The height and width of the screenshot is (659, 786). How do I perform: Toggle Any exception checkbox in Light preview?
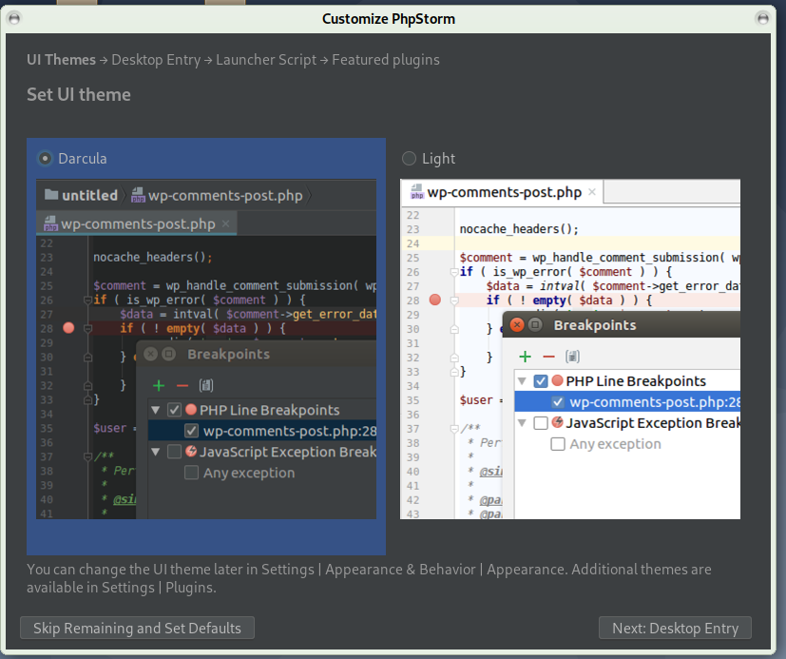[x=559, y=444]
